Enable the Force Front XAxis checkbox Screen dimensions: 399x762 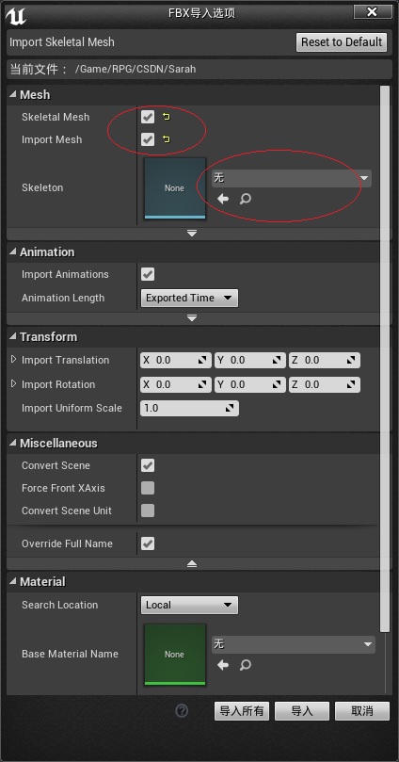tap(148, 488)
